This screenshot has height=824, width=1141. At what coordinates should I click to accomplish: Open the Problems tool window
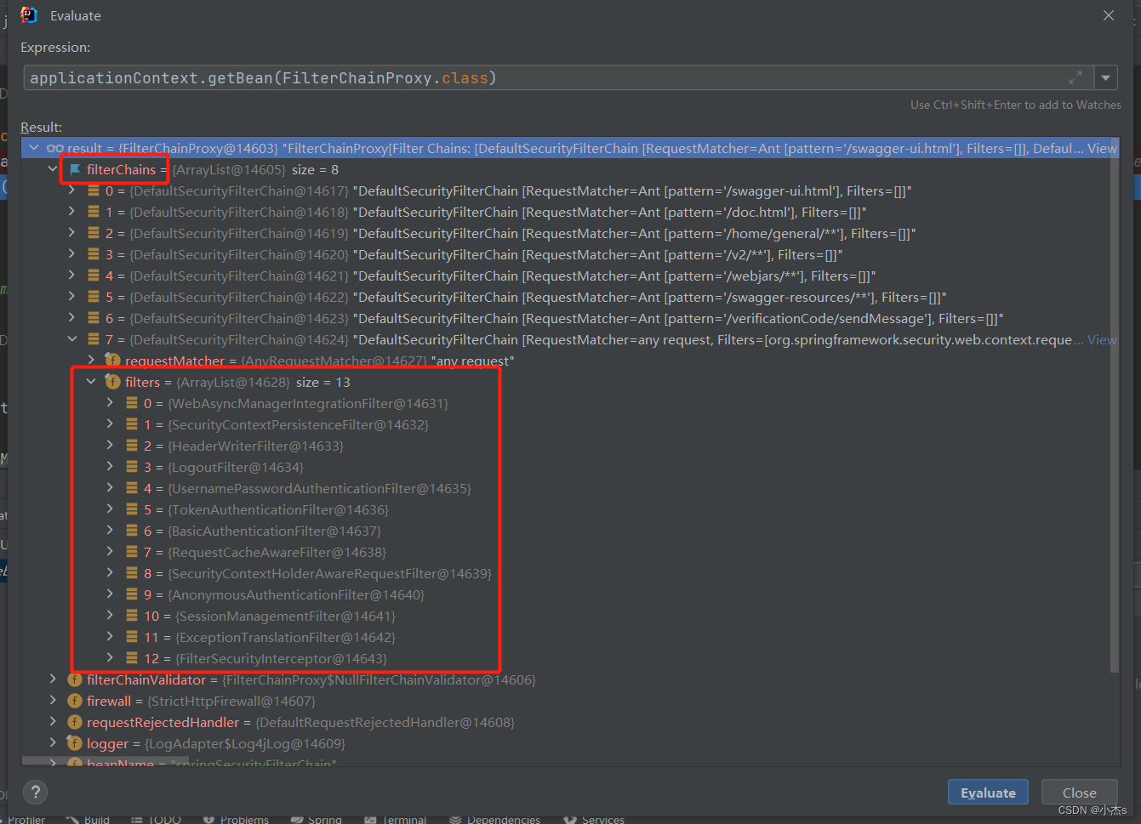click(244, 818)
